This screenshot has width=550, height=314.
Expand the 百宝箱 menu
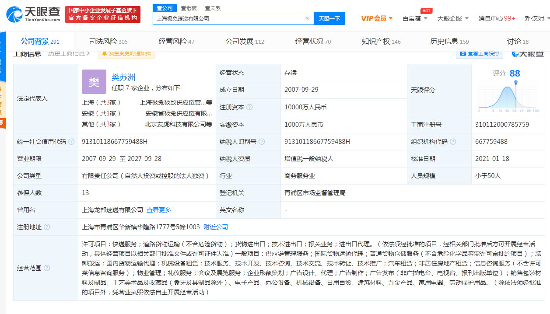pyautogui.click(x=415, y=18)
